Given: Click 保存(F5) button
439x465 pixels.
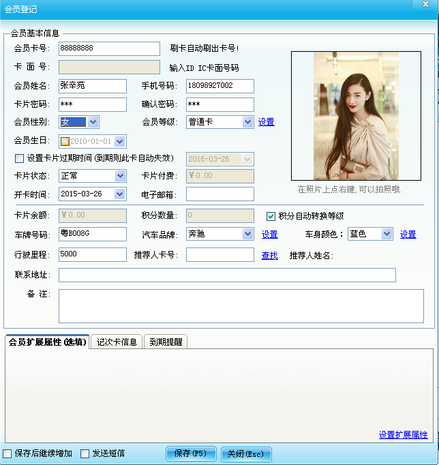Looking at the screenshot, I should [x=191, y=453].
